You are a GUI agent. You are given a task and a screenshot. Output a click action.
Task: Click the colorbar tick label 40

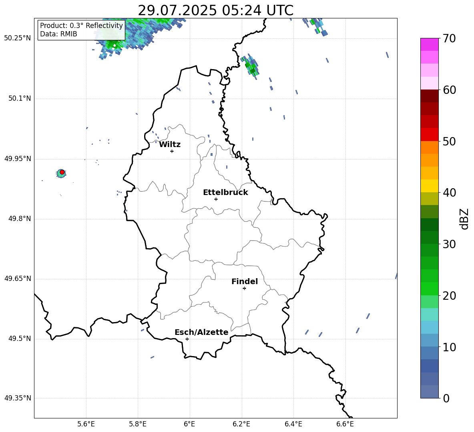coord(449,193)
